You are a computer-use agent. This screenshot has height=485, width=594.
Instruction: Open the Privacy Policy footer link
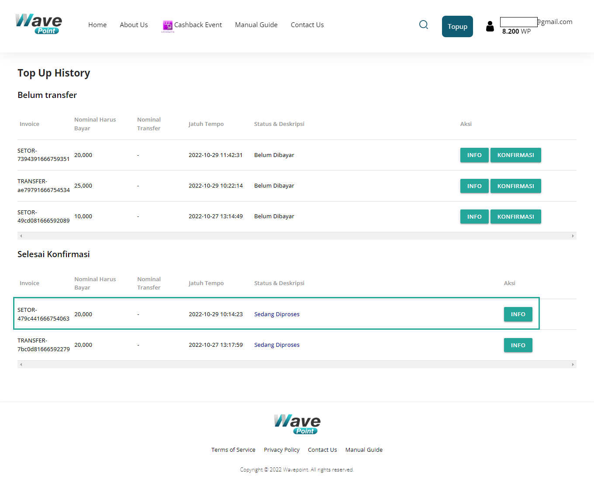[x=282, y=450]
